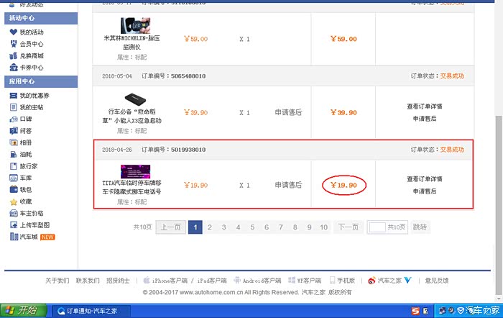Click the 跳转 jump button

(420, 227)
